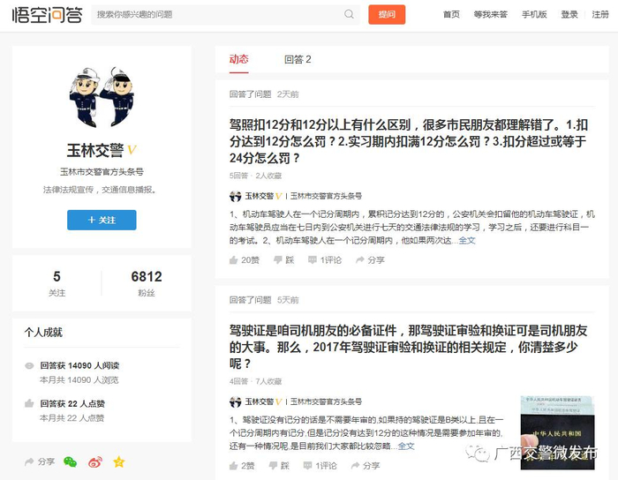
Task: Open the 驾驶证是咱司机朋友的必备证件 question title
Action: tap(409, 347)
